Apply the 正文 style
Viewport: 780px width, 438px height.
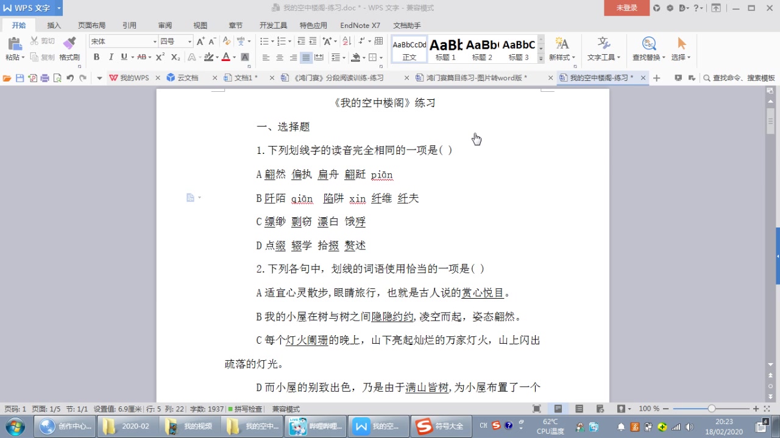pos(409,49)
